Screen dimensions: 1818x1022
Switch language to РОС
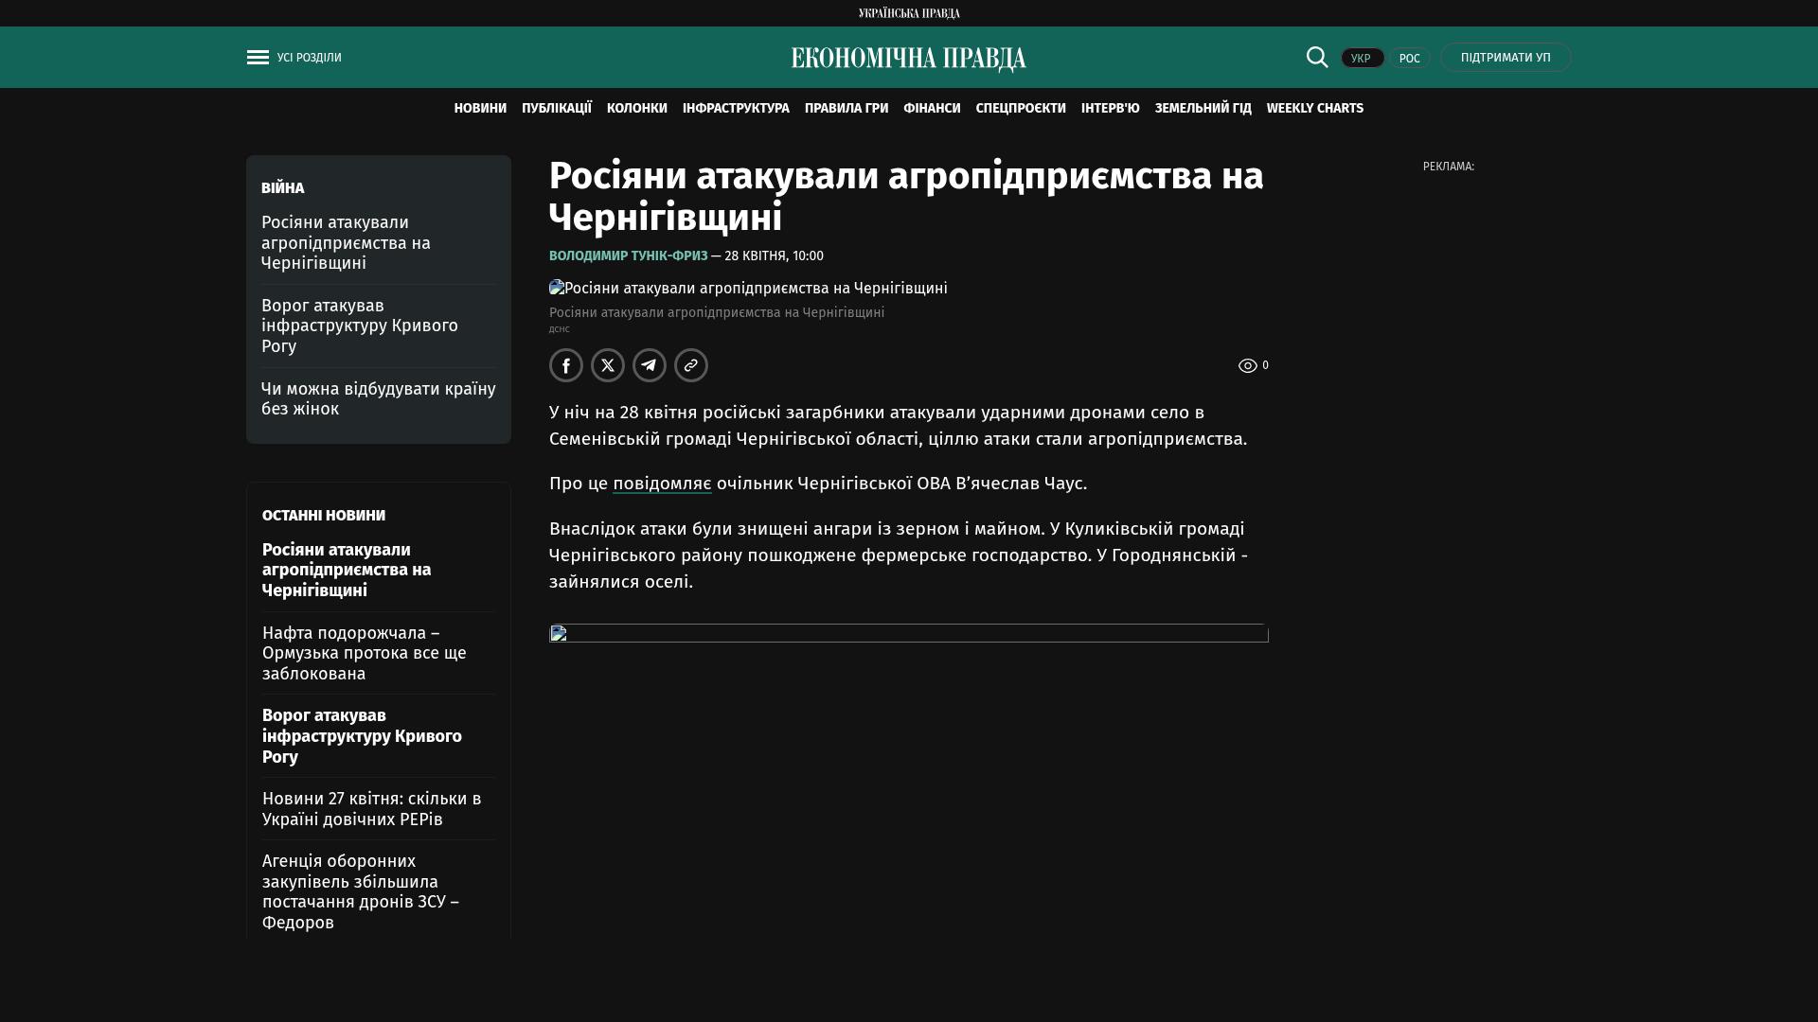(x=1409, y=58)
